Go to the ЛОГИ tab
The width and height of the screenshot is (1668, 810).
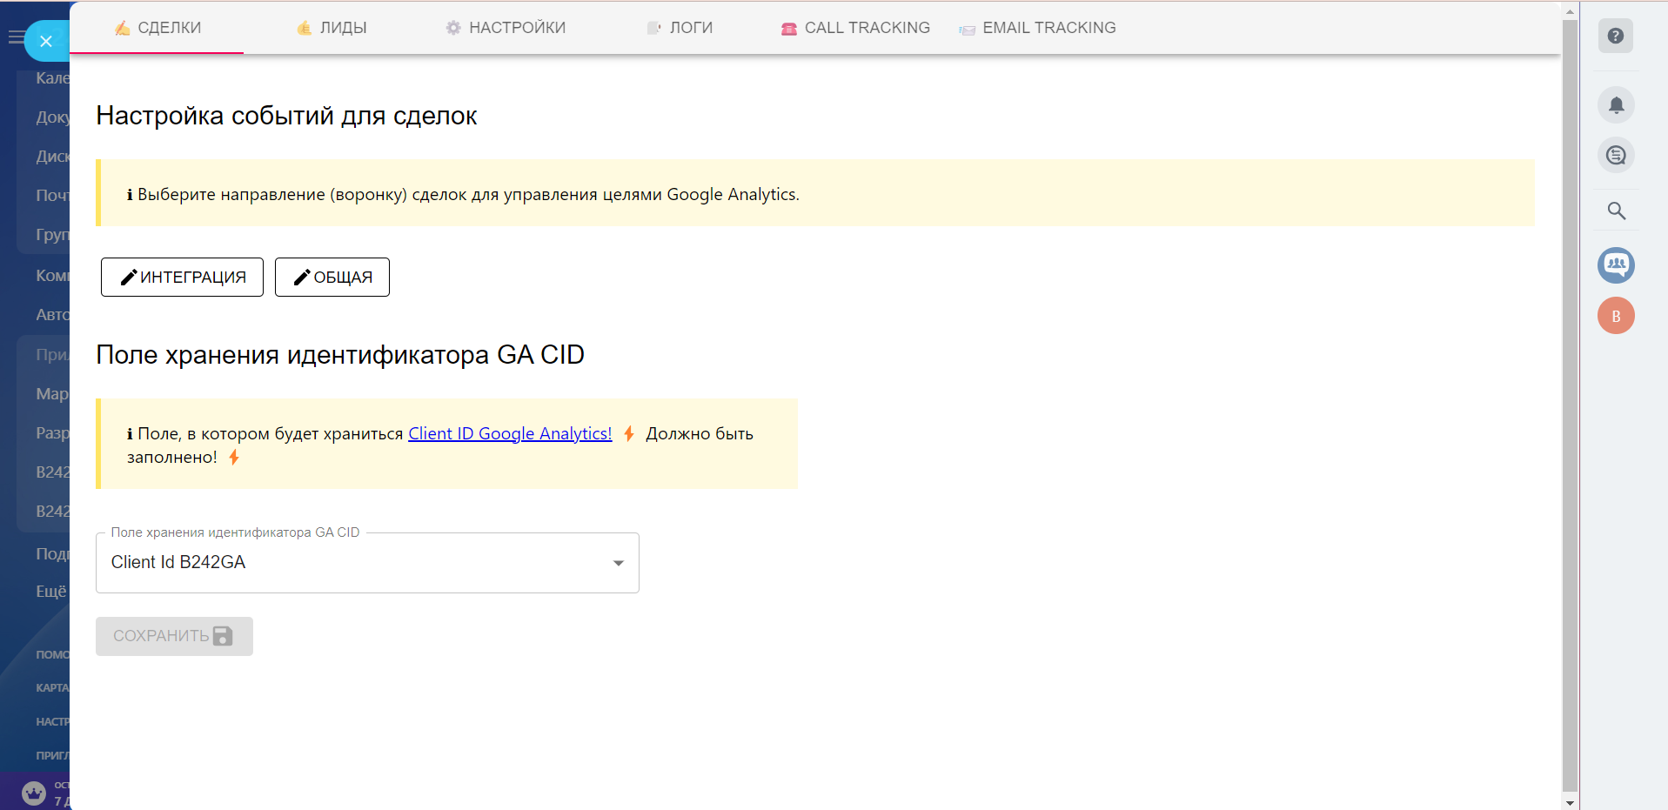pyautogui.click(x=680, y=28)
